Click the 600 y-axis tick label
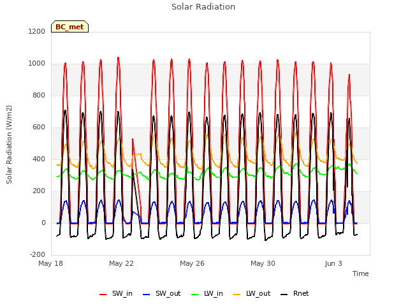This screenshot has height=306, width=408. [39, 127]
